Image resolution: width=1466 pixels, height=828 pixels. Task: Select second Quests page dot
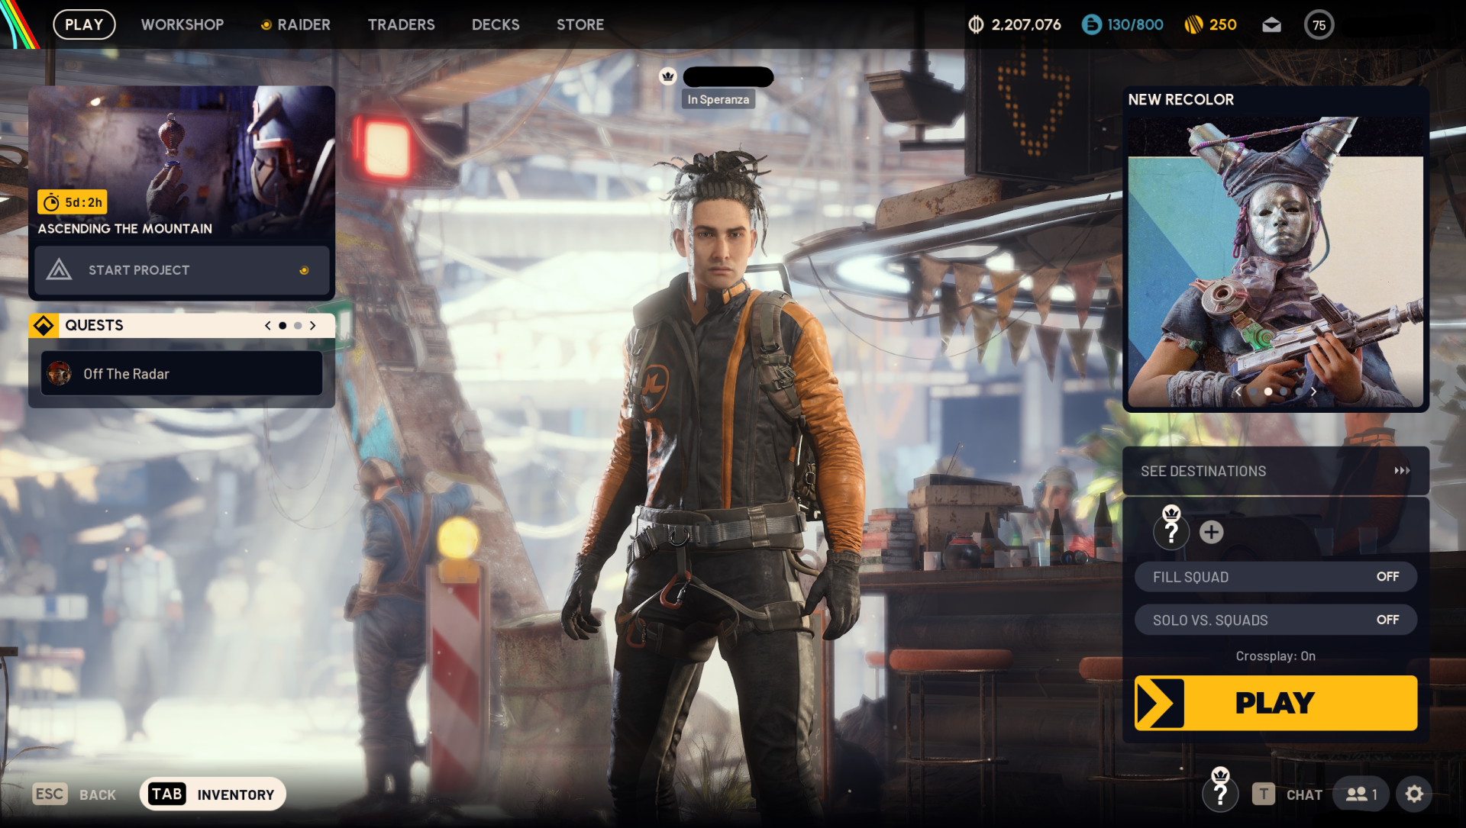coord(298,326)
